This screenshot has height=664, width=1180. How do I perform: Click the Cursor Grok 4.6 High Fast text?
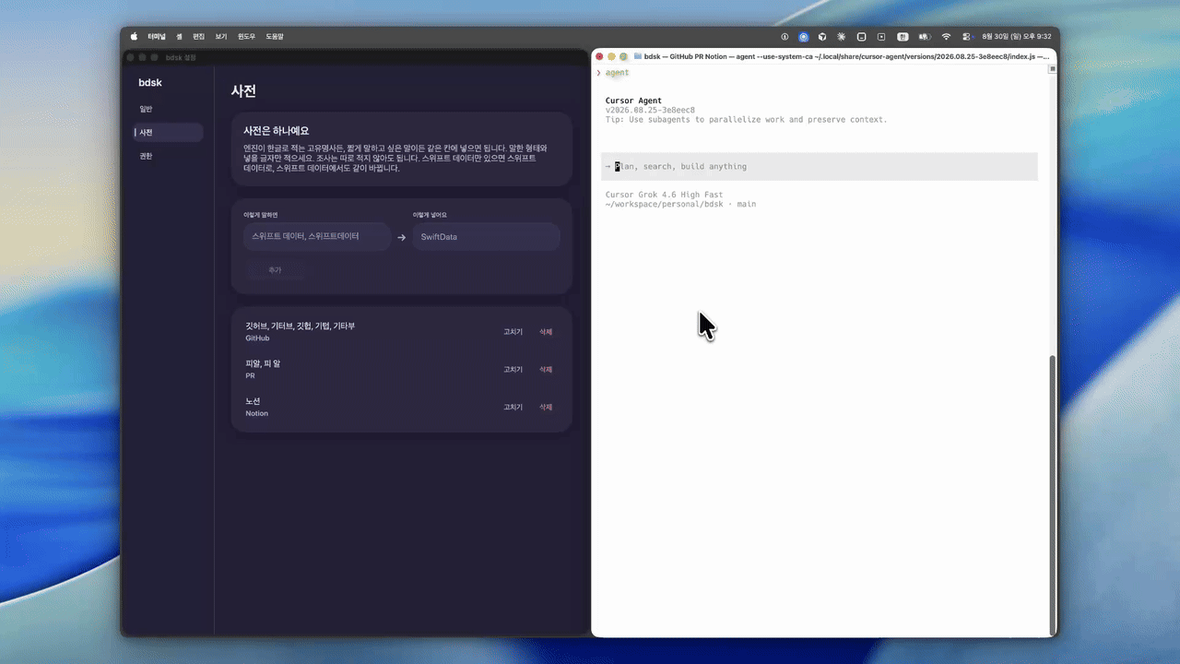click(665, 196)
